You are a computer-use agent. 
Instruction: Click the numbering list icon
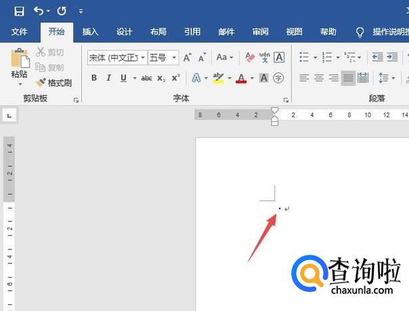pyautogui.click(x=327, y=57)
